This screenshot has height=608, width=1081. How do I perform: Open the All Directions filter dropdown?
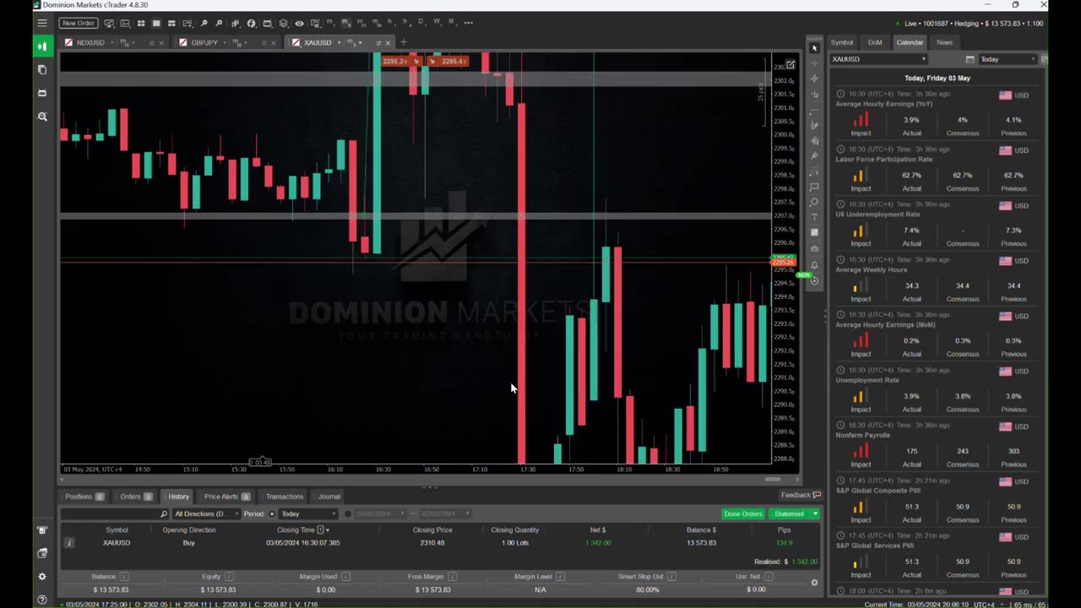click(x=207, y=513)
